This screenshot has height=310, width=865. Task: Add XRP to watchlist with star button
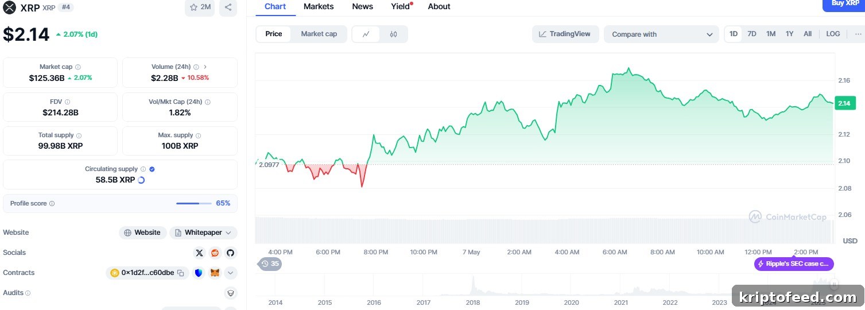pos(200,7)
